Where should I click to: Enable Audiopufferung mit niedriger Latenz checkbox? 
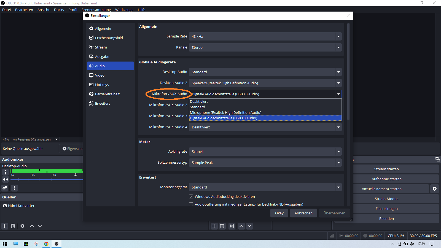tap(191, 204)
